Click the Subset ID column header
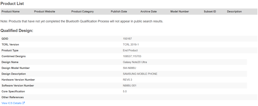 [210, 12]
